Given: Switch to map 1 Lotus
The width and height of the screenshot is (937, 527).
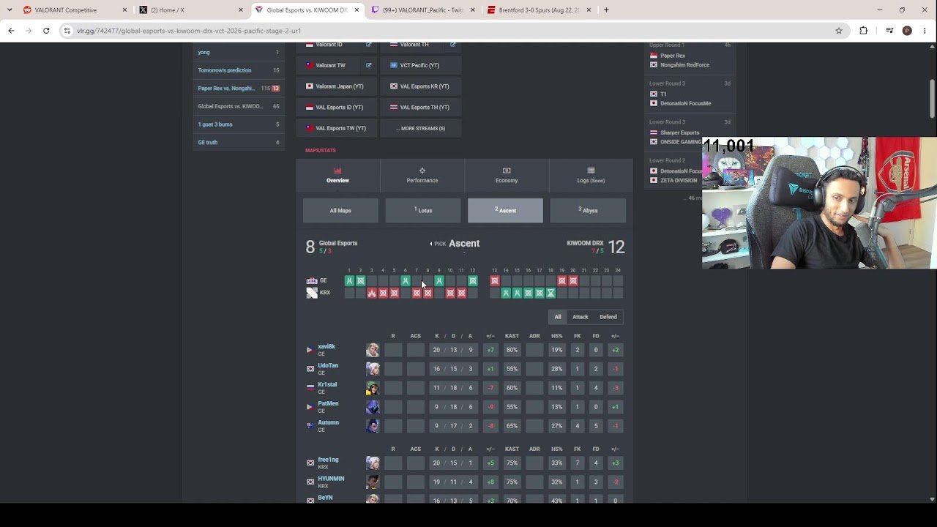Looking at the screenshot, I should click(423, 210).
